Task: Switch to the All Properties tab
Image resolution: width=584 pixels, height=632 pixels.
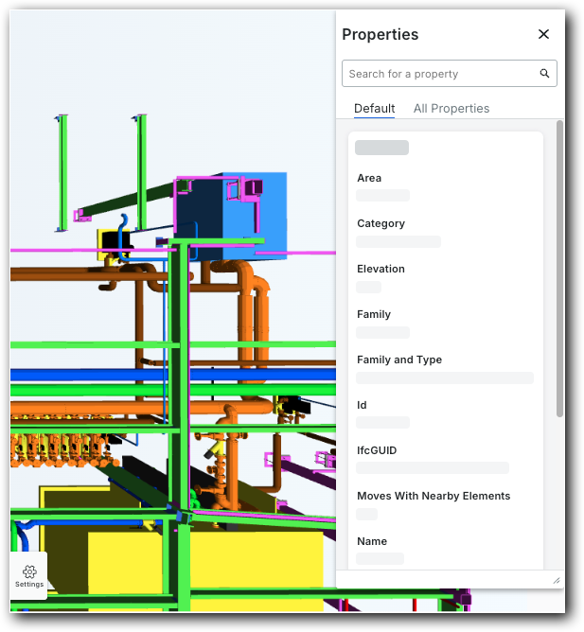Action: click(x=451, y=109)
